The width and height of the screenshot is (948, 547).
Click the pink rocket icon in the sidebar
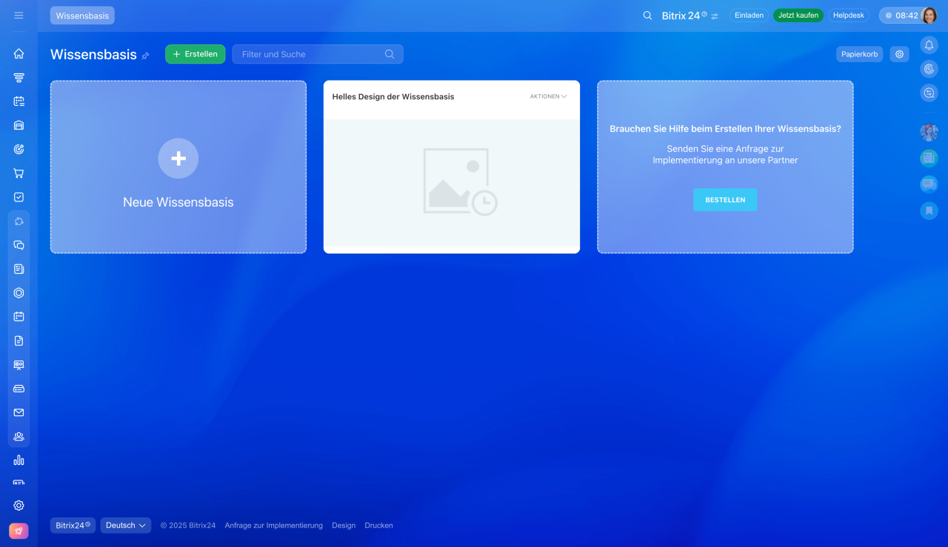click(x=19, y=531)
